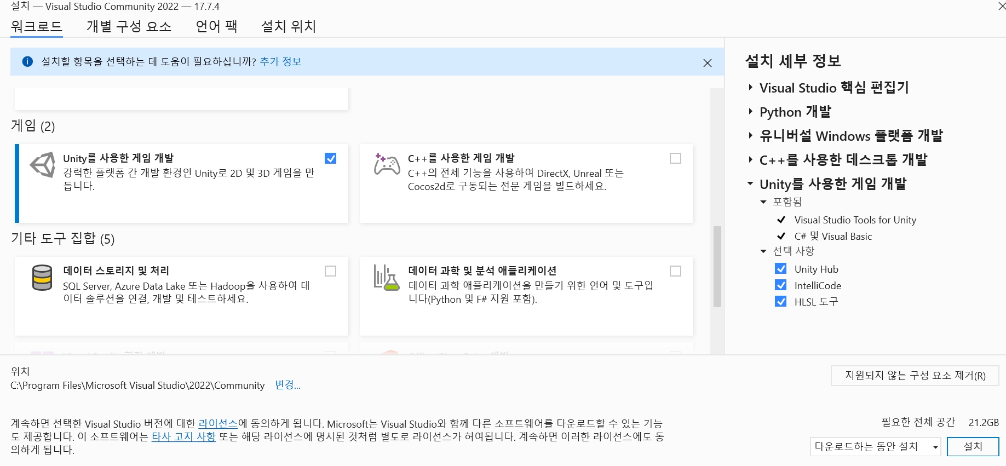Image resolution: width=1006 pixels, height=466 pixels.
Task: Expand C++를 사용한 데스크톱 개발 details
Action: coord(751,160)
